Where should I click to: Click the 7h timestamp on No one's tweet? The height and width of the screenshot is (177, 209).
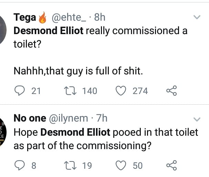(x=102, y=118)
